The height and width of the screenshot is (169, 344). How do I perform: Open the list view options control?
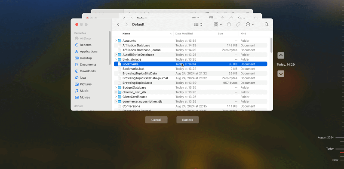pyautogui.click(x=198, y=25)
